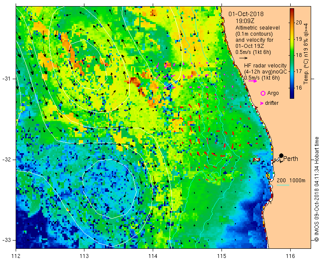Click the magenta drifter marker in the legend
The height and width of the screenshot is (261, 322).
tap(262, 103)
